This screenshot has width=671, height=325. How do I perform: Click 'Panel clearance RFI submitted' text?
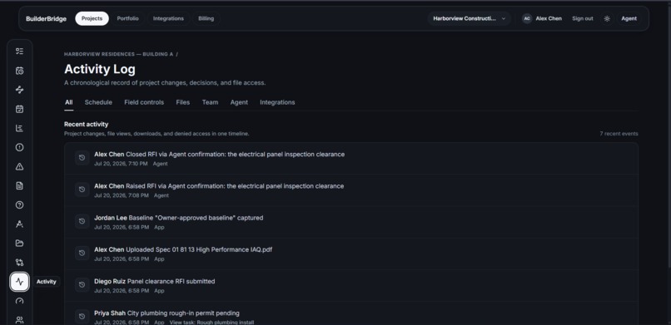(x=171, y=282)
